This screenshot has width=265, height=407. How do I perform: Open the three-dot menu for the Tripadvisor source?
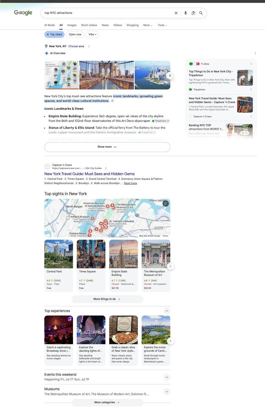point(251,89)
